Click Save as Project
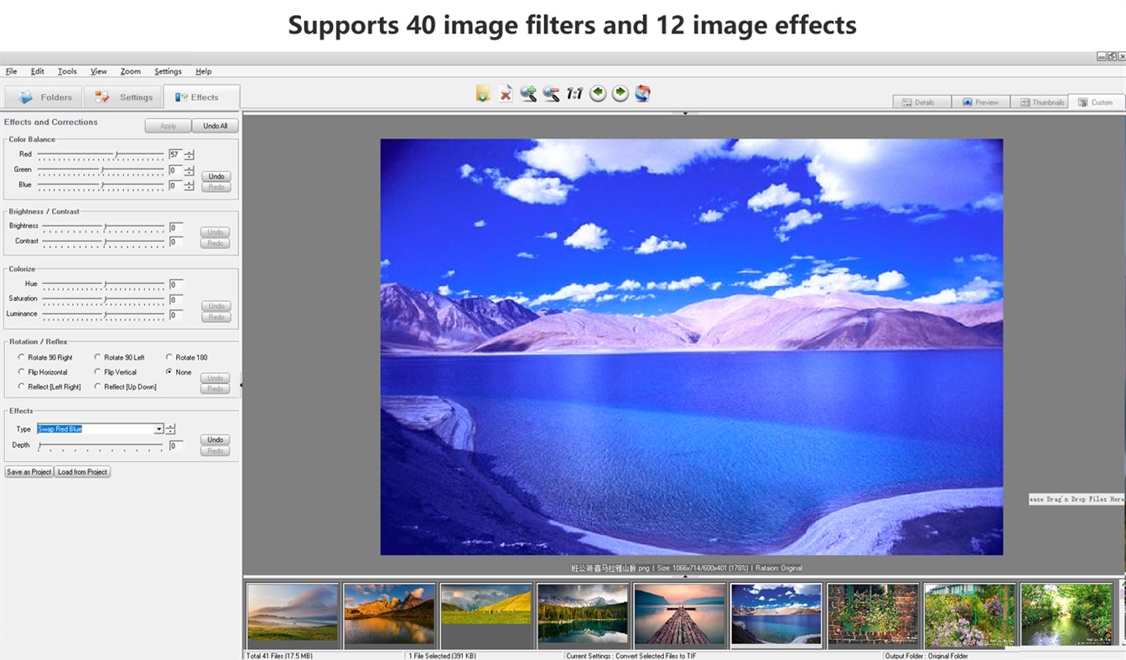Viewport: 1126px width, 660px height. 29,471
